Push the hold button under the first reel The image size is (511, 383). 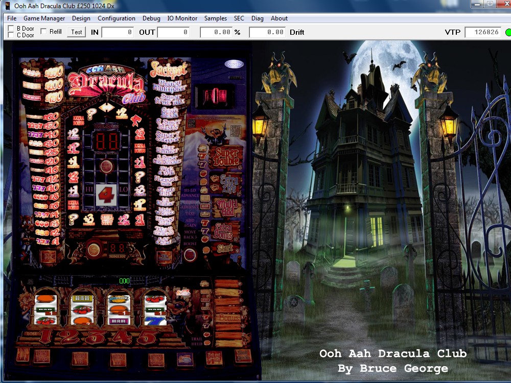coord(42,357)
